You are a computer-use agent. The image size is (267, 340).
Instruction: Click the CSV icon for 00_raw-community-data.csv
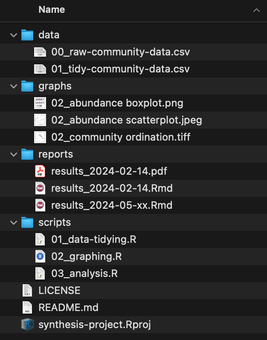click(40, 52)
